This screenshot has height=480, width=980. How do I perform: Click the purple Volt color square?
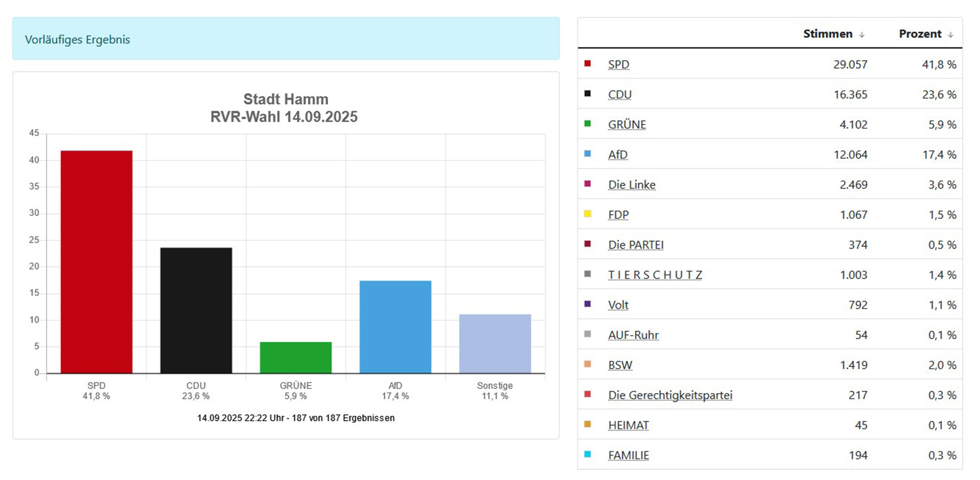point(588,304)
